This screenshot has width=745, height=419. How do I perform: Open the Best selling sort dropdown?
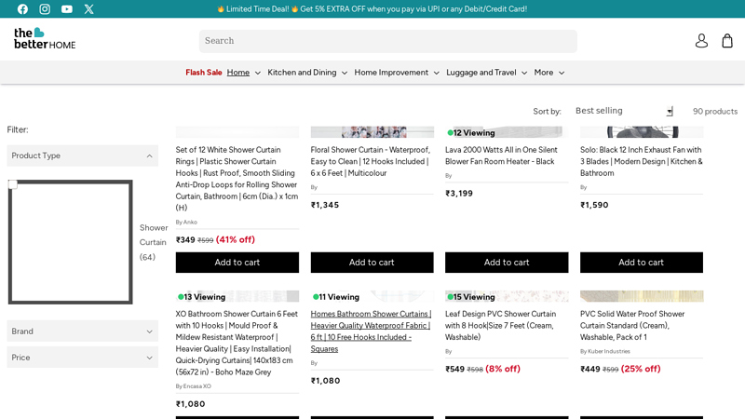point(623,111)
